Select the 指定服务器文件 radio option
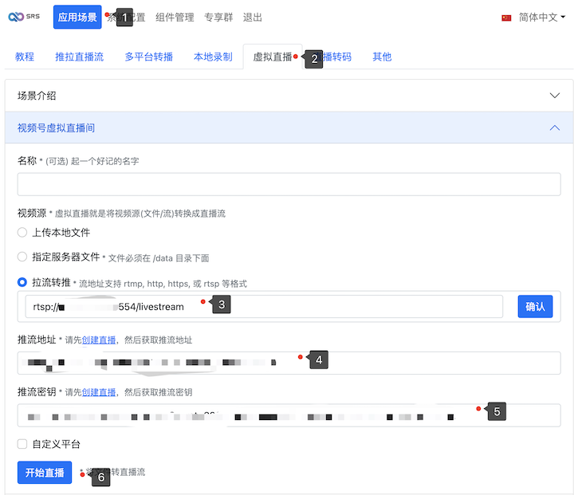This screenshot has height=495, width=574. [22, 257]
